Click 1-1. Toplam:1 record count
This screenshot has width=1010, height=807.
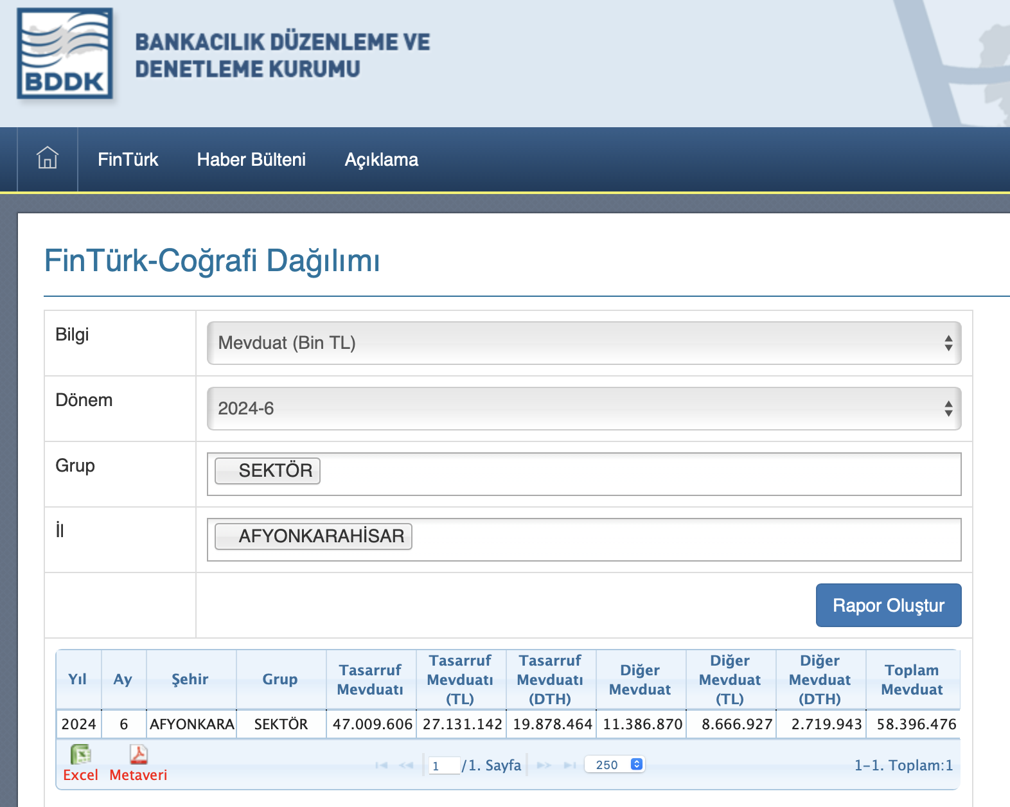(x=903, y=765)
